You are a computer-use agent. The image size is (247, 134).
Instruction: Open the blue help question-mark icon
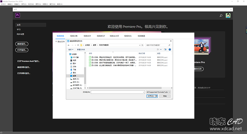(x=170, y=49)
